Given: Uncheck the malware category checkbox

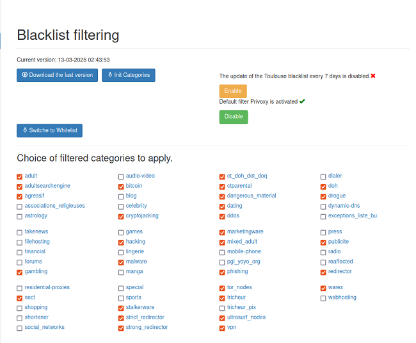Looking at the screenshot, I should click(x=121, y=262).
